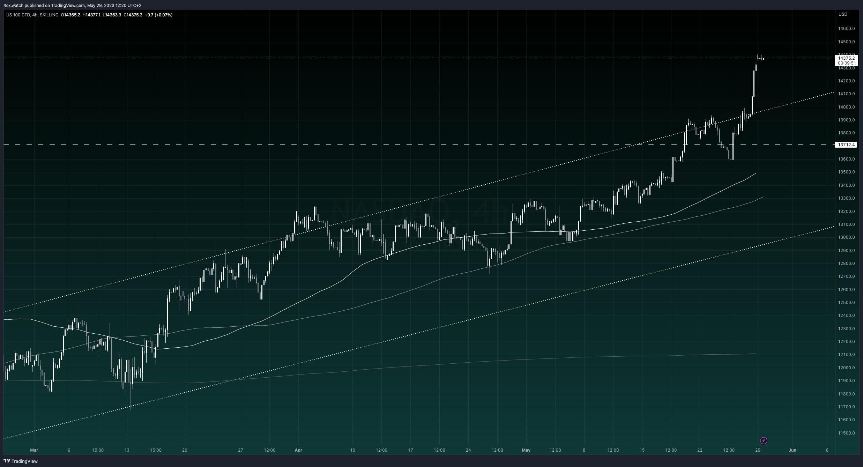This screenshot has height=467, width=863.
Task: Click the 12800.0 price axis label
Action: pos(846,264)
